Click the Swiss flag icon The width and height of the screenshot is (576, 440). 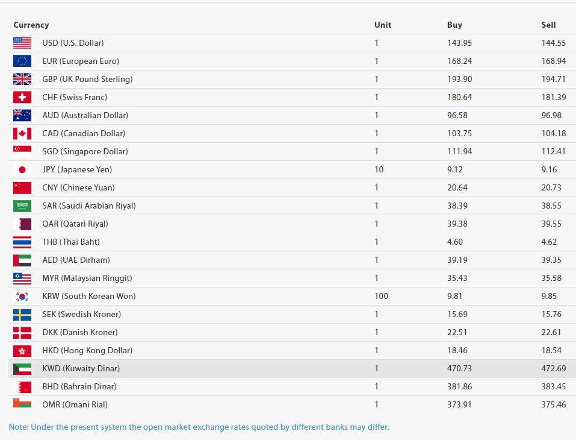pyautogui.click(x=22, y=97)
